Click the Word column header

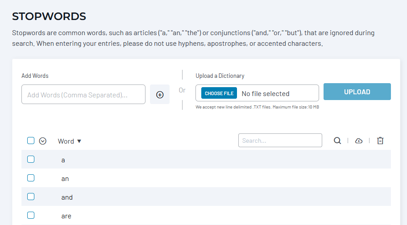point(66,141)
